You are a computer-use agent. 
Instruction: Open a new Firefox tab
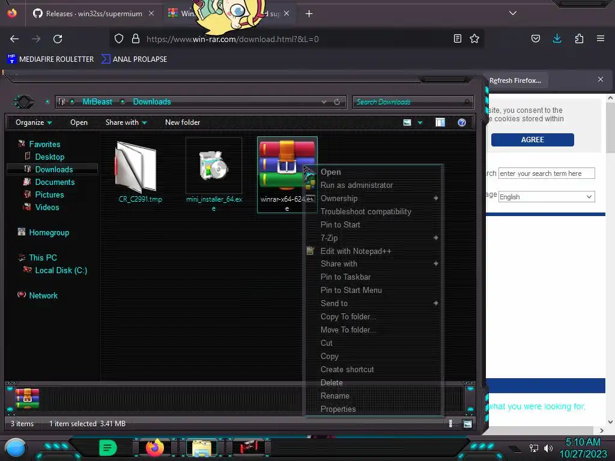pyautogui.click(x=309, y=14)
